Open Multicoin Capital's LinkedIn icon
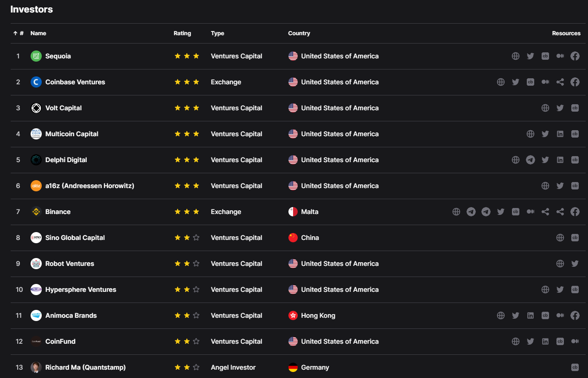 [x=560, y=134]
